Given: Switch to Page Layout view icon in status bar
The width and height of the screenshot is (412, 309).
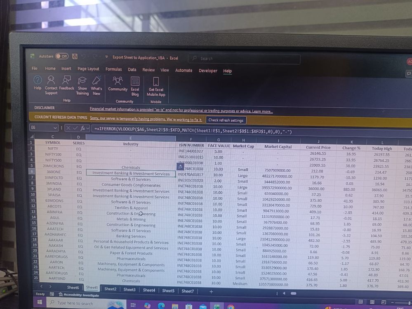Looking at the screenshot, I should click(372, 302).
